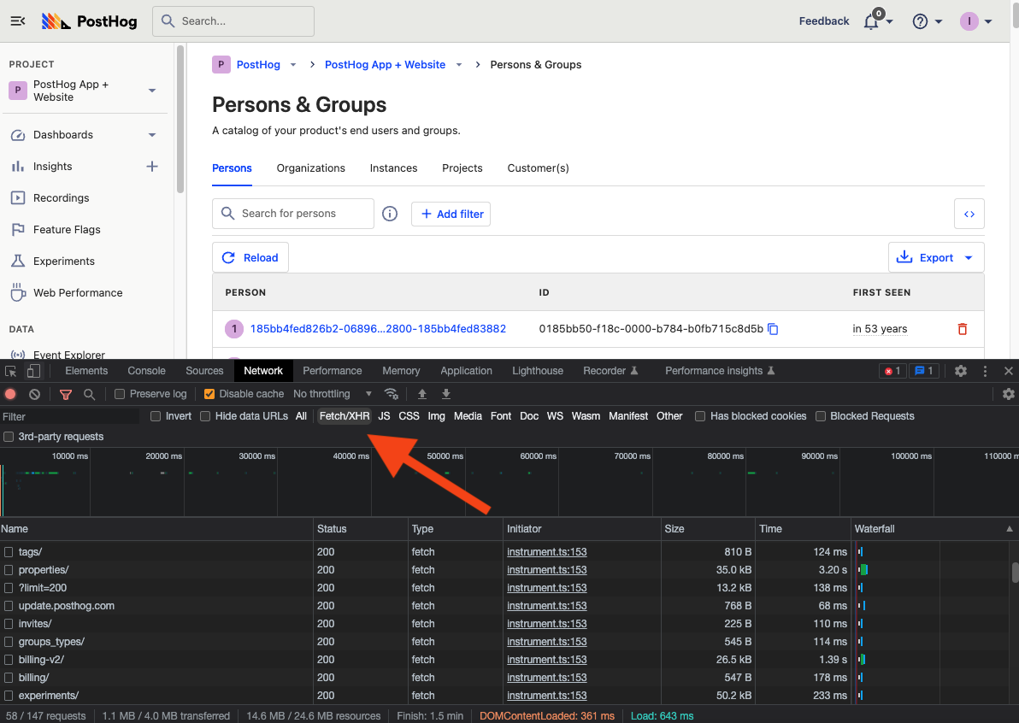Uncheck the Disable cache checkbox
This screenshot has width=1019, height=723.
(x=209, y=394)
